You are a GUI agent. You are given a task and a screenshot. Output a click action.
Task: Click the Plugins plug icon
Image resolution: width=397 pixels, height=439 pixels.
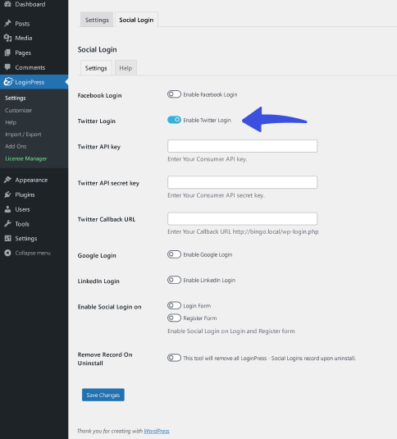pyautogui.click(x=7, y=194)
